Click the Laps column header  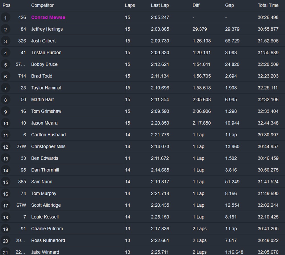(x=130, y=5)
